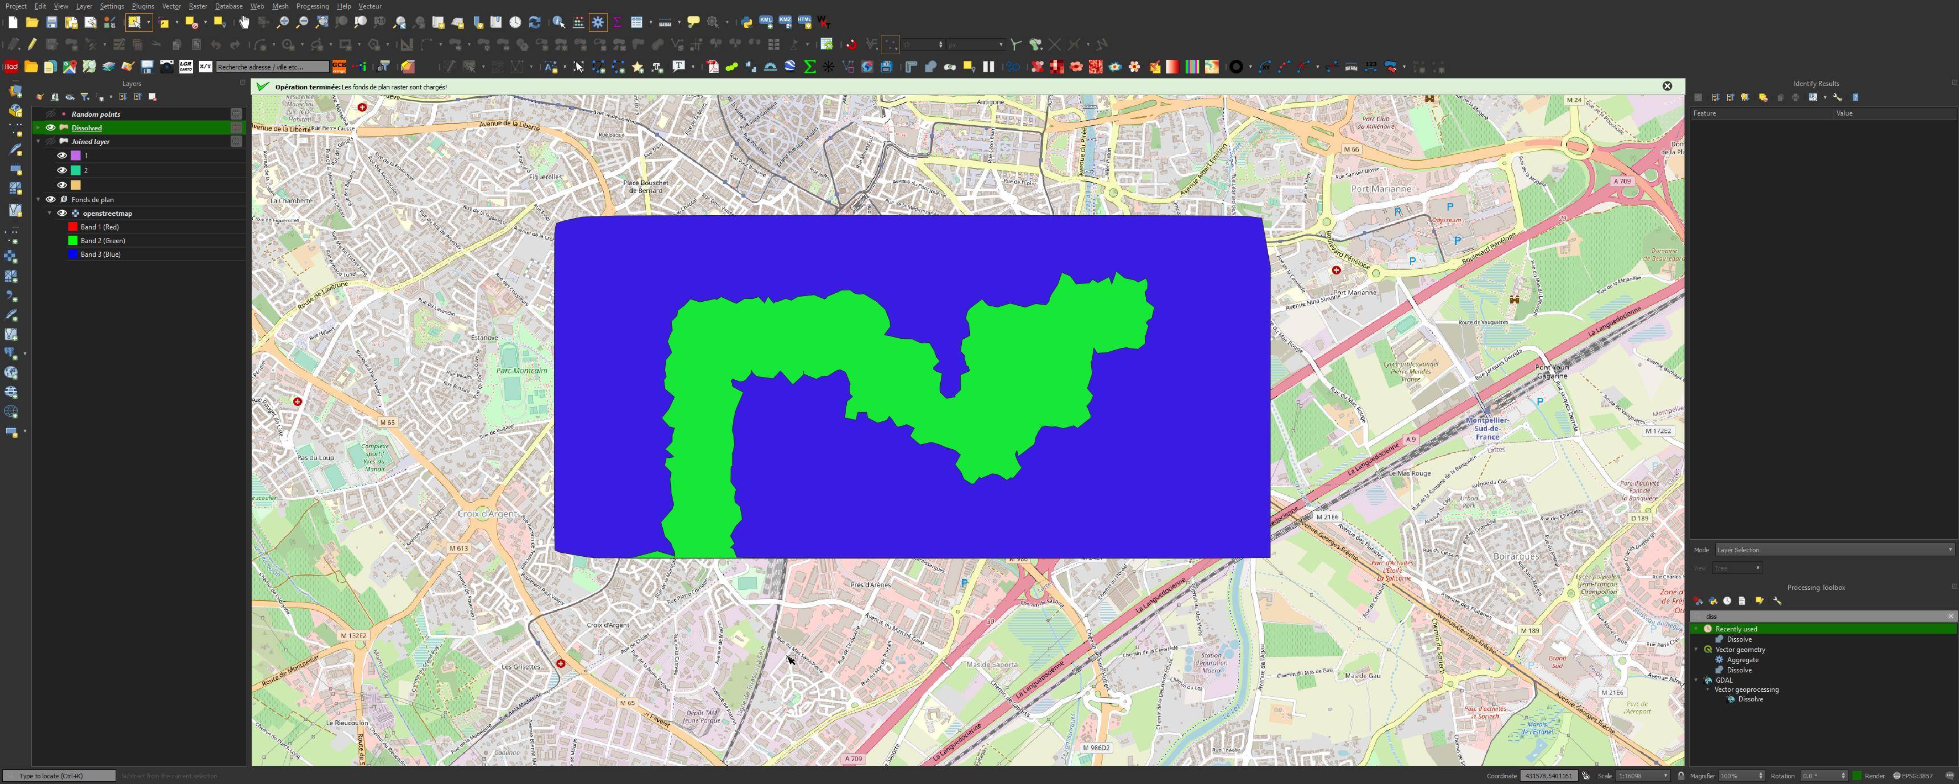
Task: Open the Processing Toolbox gear icon
Action: (x=599, y=22)
